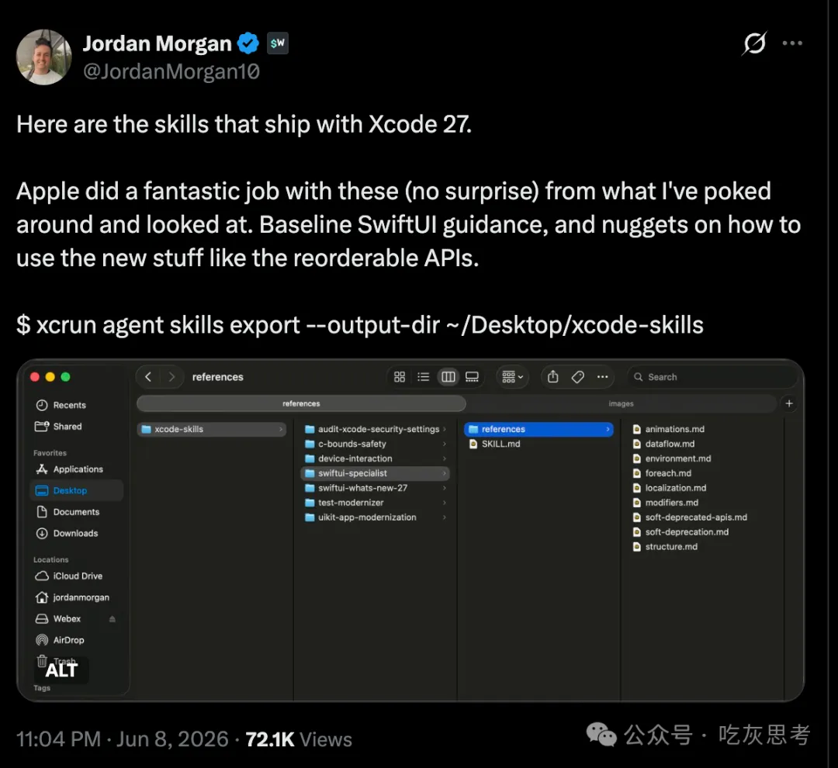Expand the test-modernizer chevron

(444, 503)
